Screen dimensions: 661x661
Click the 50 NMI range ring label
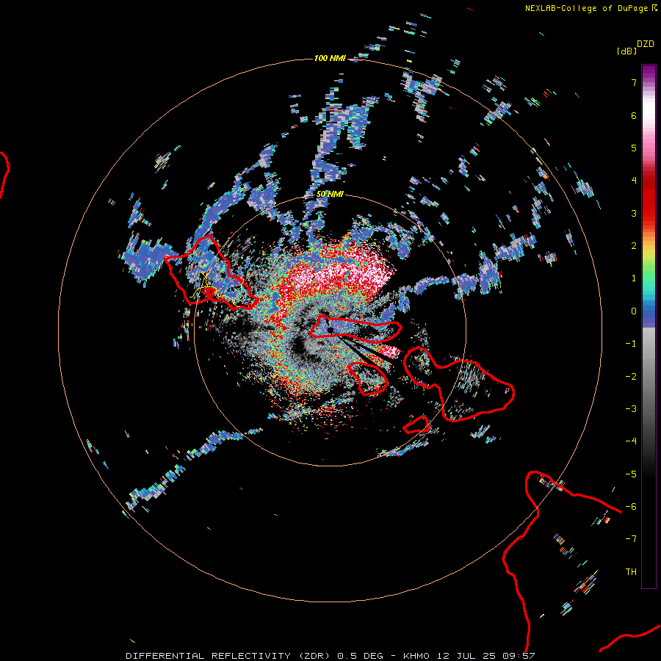[330, 194]
